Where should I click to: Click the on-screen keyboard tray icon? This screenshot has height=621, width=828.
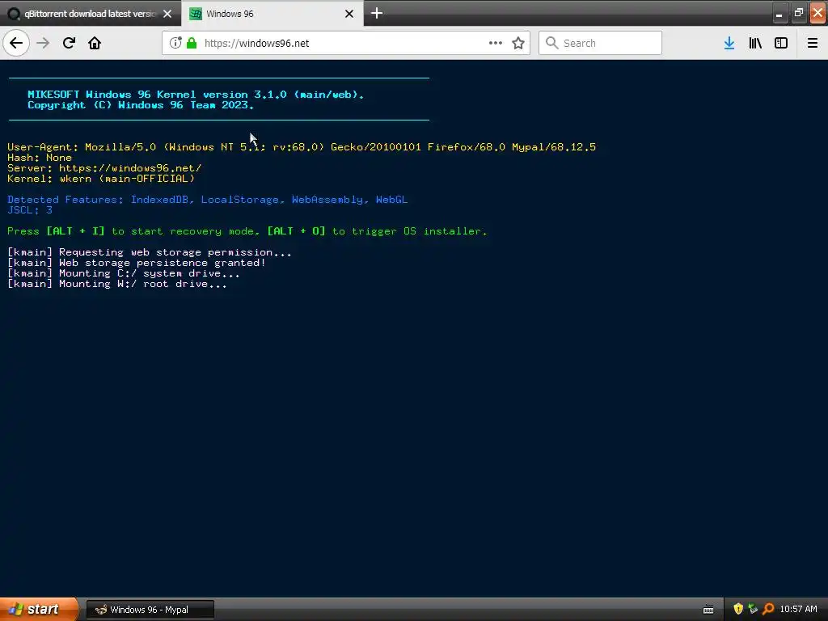(708, 610)
